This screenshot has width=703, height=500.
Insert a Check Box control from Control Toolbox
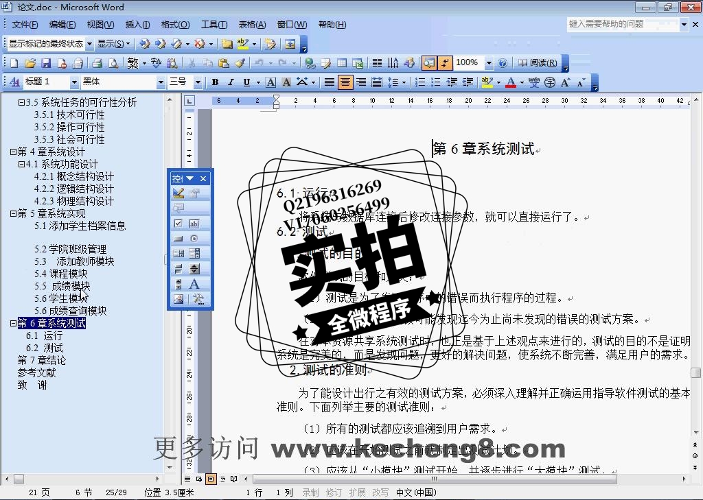pyautogui.click(x=178, y=223)
